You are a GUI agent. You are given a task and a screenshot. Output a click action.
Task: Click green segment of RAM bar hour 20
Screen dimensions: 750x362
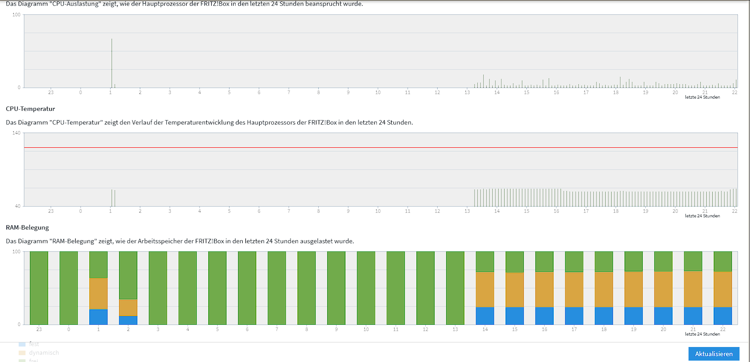[x=663, y=261]
